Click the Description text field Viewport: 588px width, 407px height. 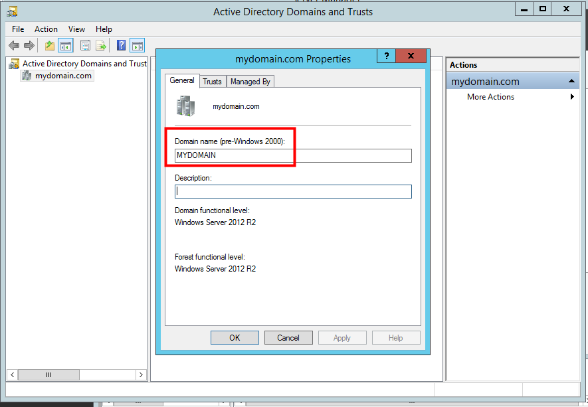tap(293, 191)
